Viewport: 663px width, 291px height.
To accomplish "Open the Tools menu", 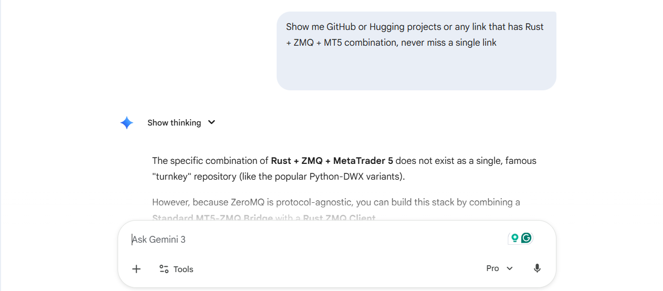I will [176, 269].
